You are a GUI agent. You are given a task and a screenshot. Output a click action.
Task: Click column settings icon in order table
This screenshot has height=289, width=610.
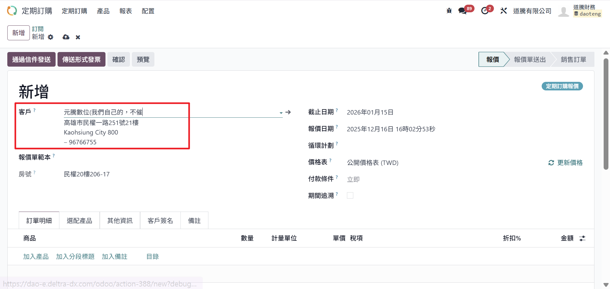point(582,238)
